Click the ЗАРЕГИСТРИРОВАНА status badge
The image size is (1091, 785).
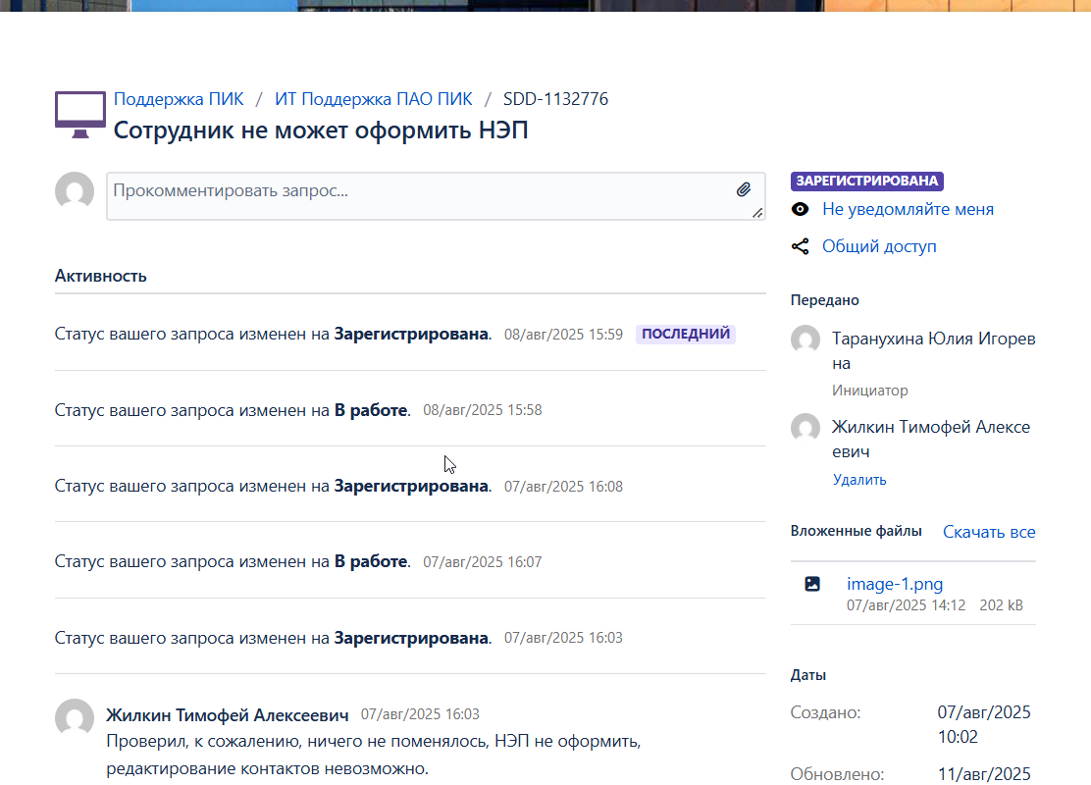867,181
